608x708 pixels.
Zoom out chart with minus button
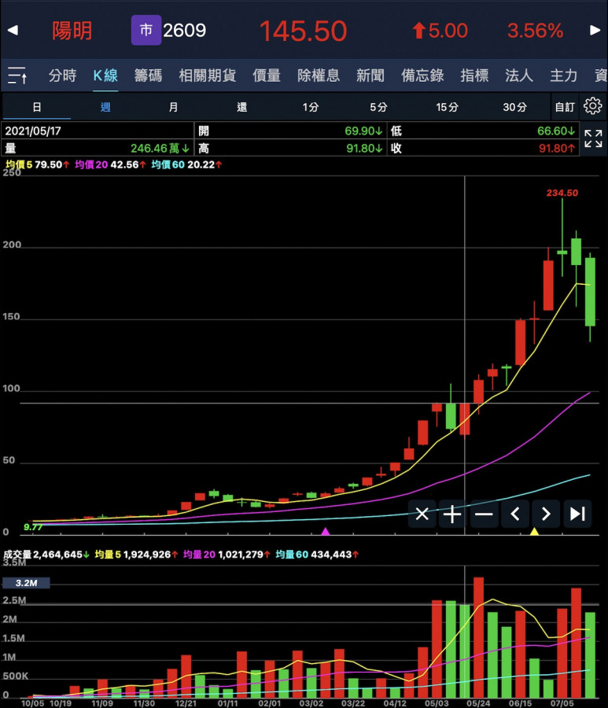pyautogui.click(x=484, y=514)
